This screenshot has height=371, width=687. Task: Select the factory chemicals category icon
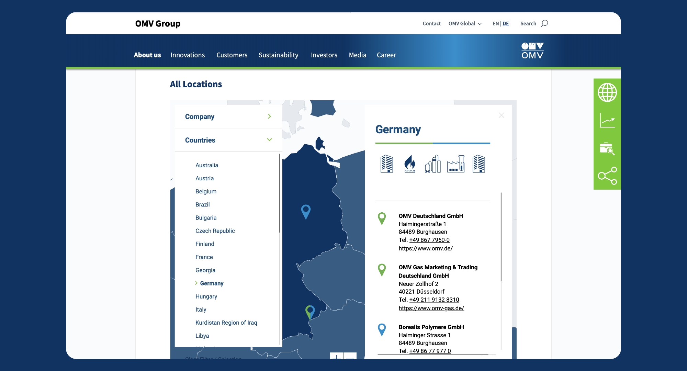pos(456,164)
